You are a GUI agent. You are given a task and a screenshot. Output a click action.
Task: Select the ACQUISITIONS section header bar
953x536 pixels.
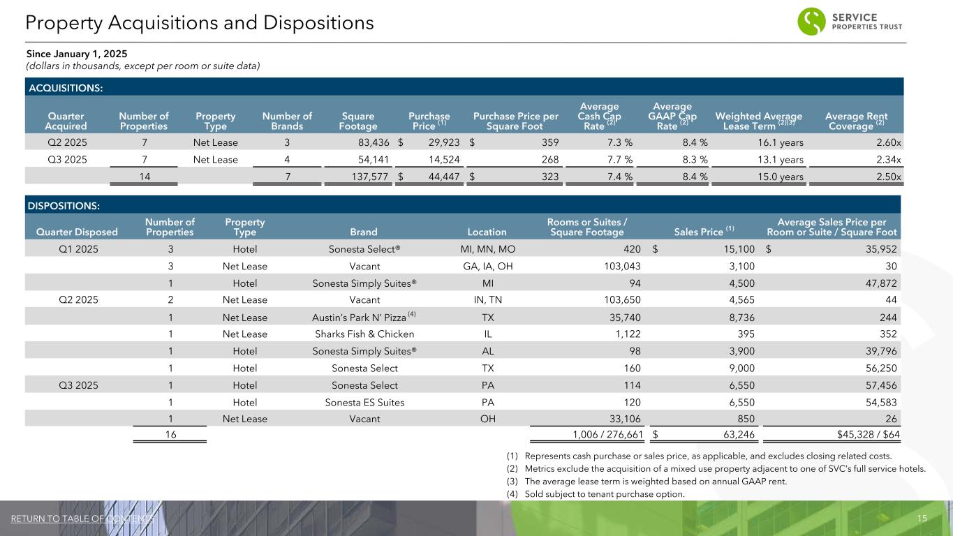464,87
